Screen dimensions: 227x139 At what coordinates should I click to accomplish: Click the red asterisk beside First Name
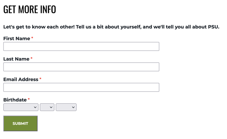32,39
